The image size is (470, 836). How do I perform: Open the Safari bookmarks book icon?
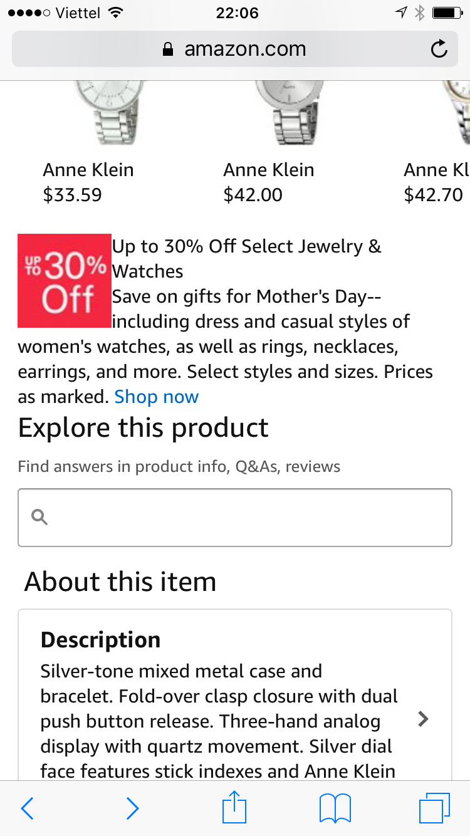click(335, 808)
